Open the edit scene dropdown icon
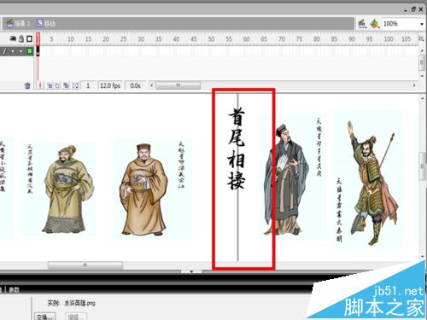This screenshot has width=427, height=320. 362,24
